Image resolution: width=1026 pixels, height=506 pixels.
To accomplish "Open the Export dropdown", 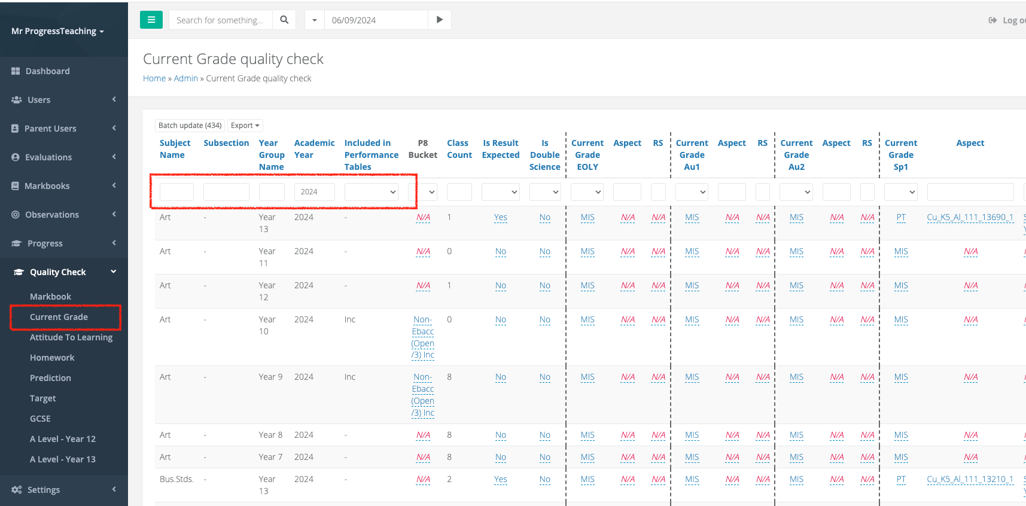I will tap(245, 126).
